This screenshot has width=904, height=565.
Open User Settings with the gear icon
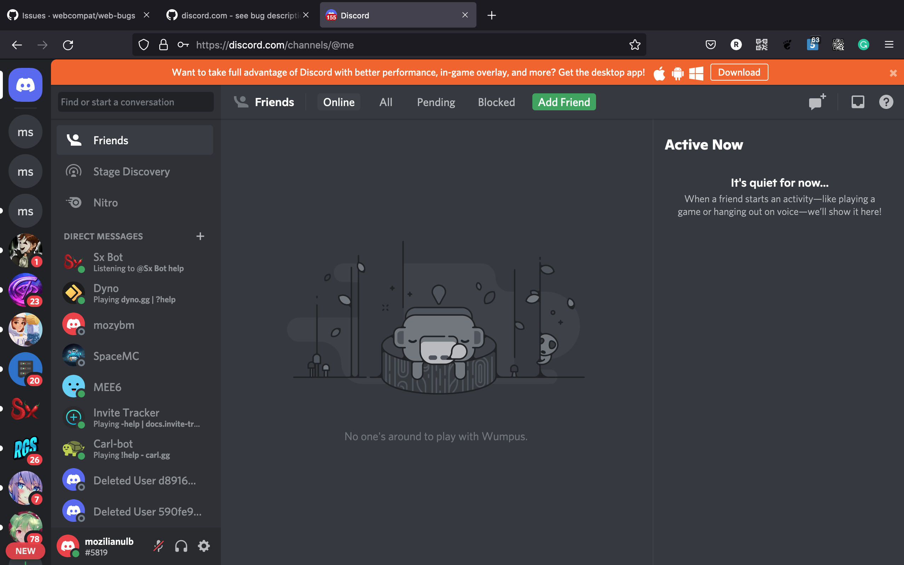pyautogui.click(x=204, y=546)
